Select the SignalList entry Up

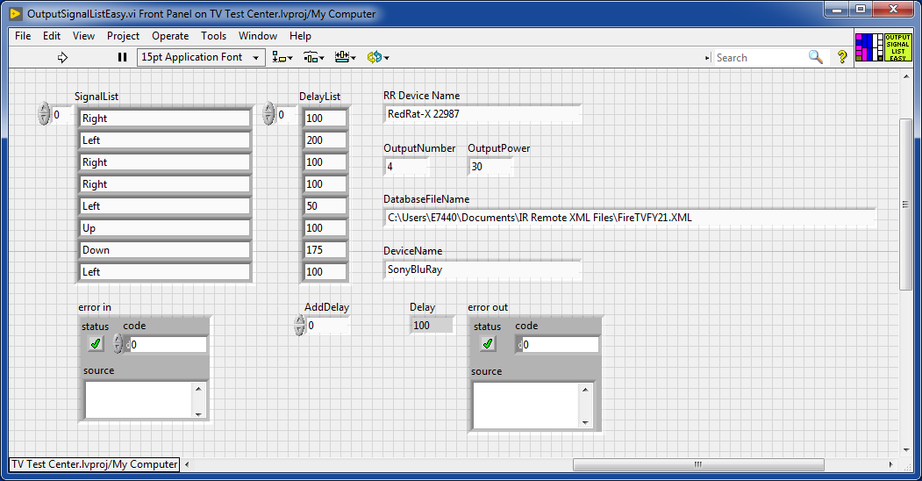coord(165,228)
